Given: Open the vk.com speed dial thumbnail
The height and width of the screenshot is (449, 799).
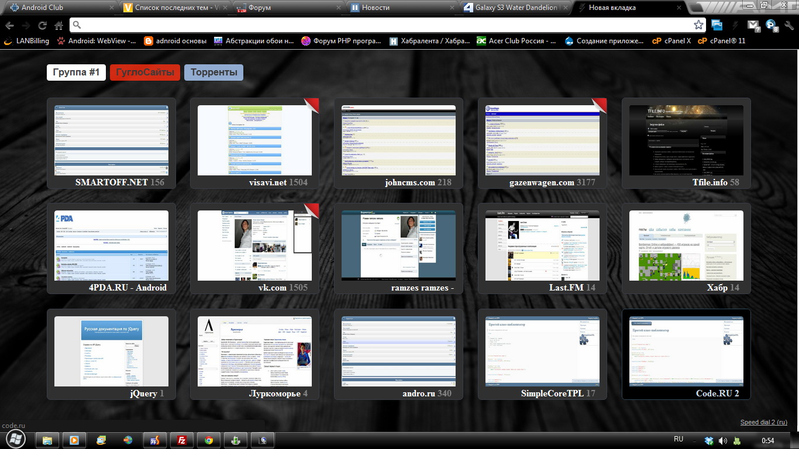Looking at the screenshot, I should pos(254,246).
